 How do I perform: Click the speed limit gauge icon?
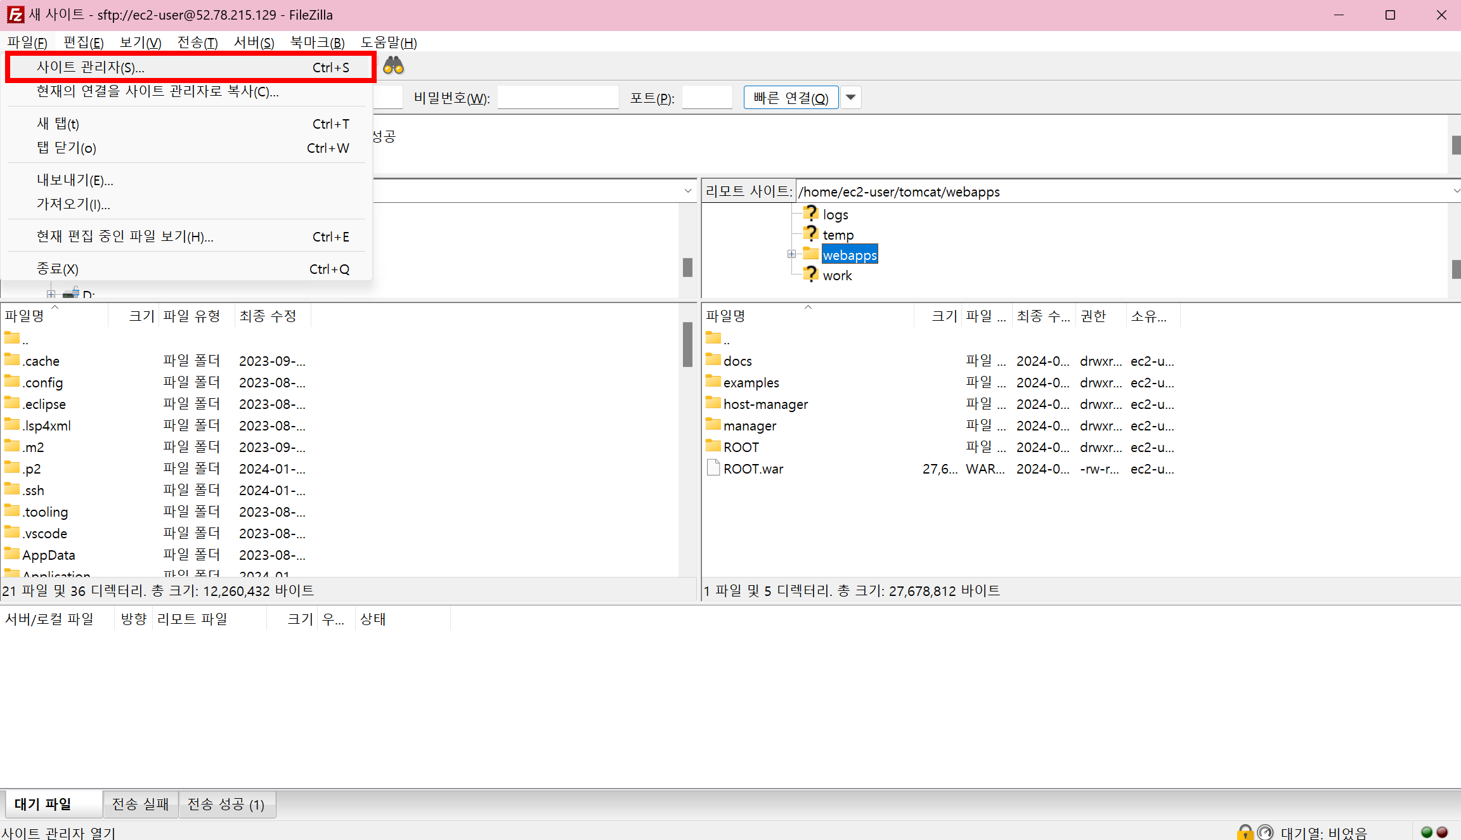click(x=1265, y=832)
